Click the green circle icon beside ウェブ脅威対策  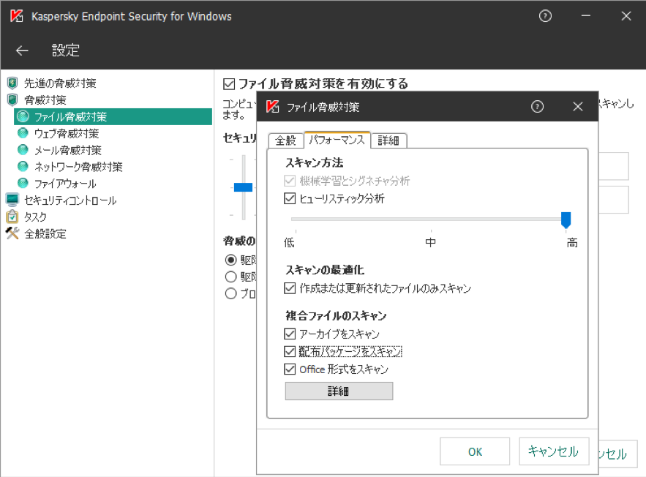pyautogui.click(x=23, y=133)
